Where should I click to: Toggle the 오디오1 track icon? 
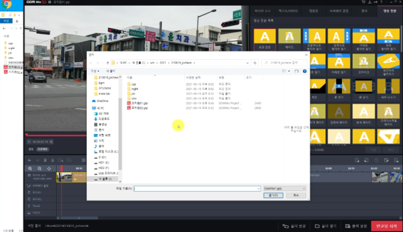pos(29,192)
